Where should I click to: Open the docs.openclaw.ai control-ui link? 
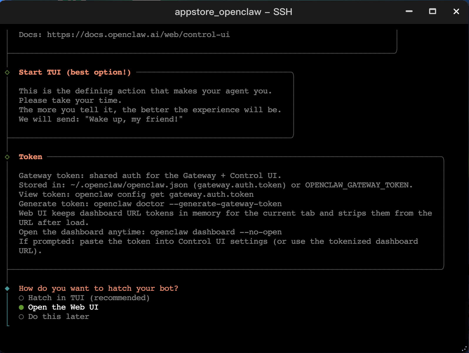tap(138, 35)
